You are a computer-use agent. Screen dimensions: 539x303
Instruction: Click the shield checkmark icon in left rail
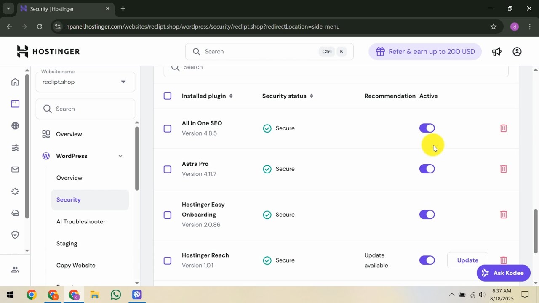point(15,235)
